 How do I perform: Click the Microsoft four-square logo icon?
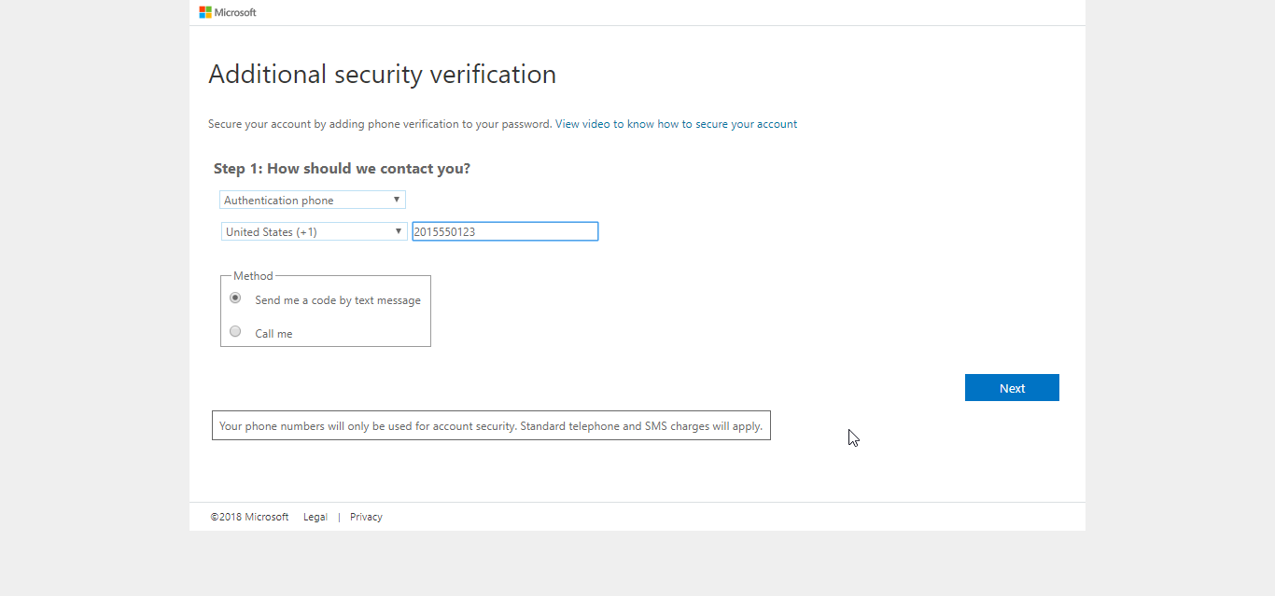[x=205, y=12]
